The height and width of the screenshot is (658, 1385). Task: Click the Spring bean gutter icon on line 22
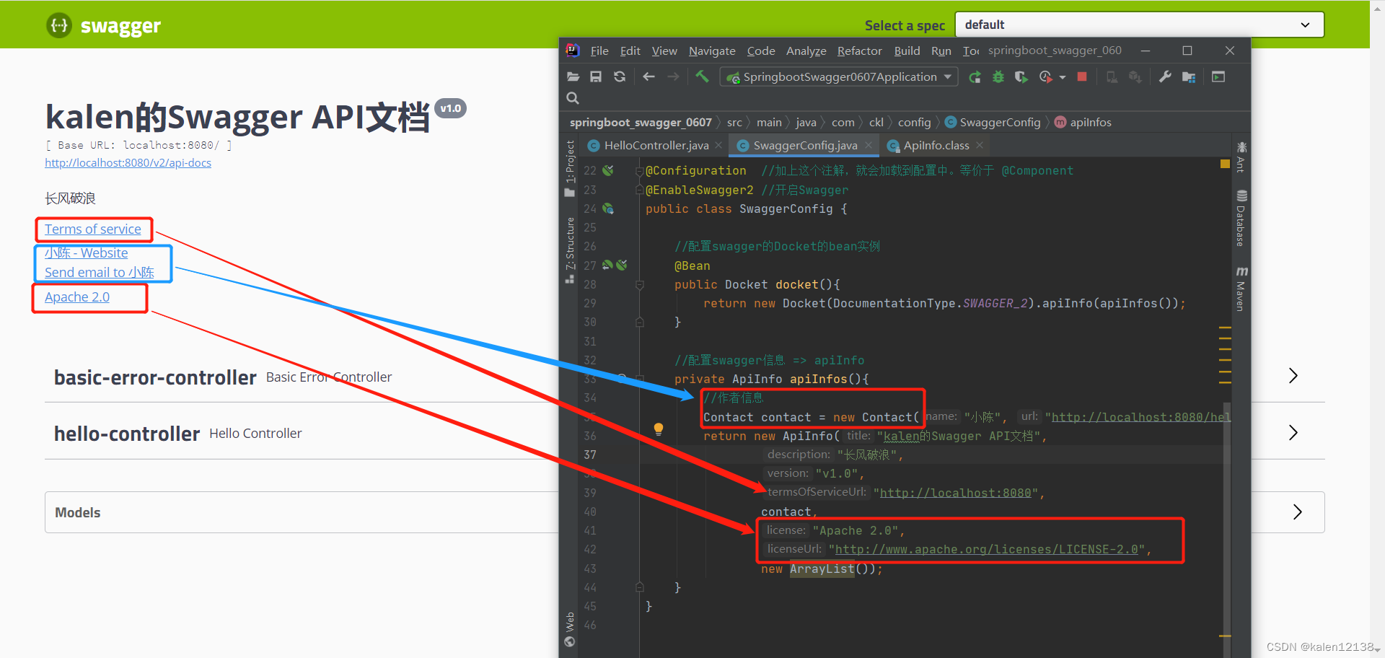coord(608,170)
